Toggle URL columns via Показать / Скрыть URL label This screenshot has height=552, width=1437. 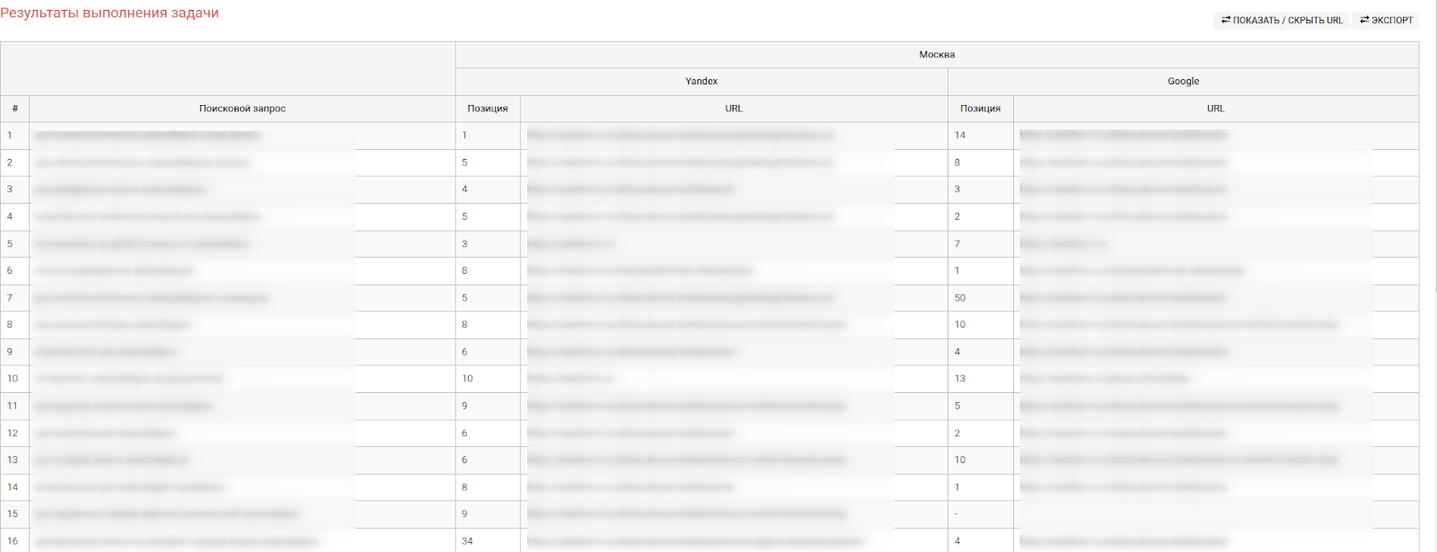tap(1288, 21)
